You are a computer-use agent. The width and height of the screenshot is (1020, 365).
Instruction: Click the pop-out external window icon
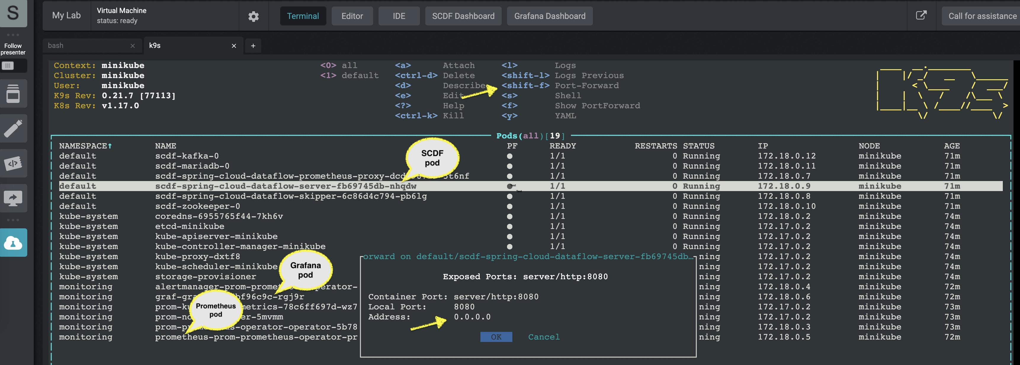tap(921, 15)
